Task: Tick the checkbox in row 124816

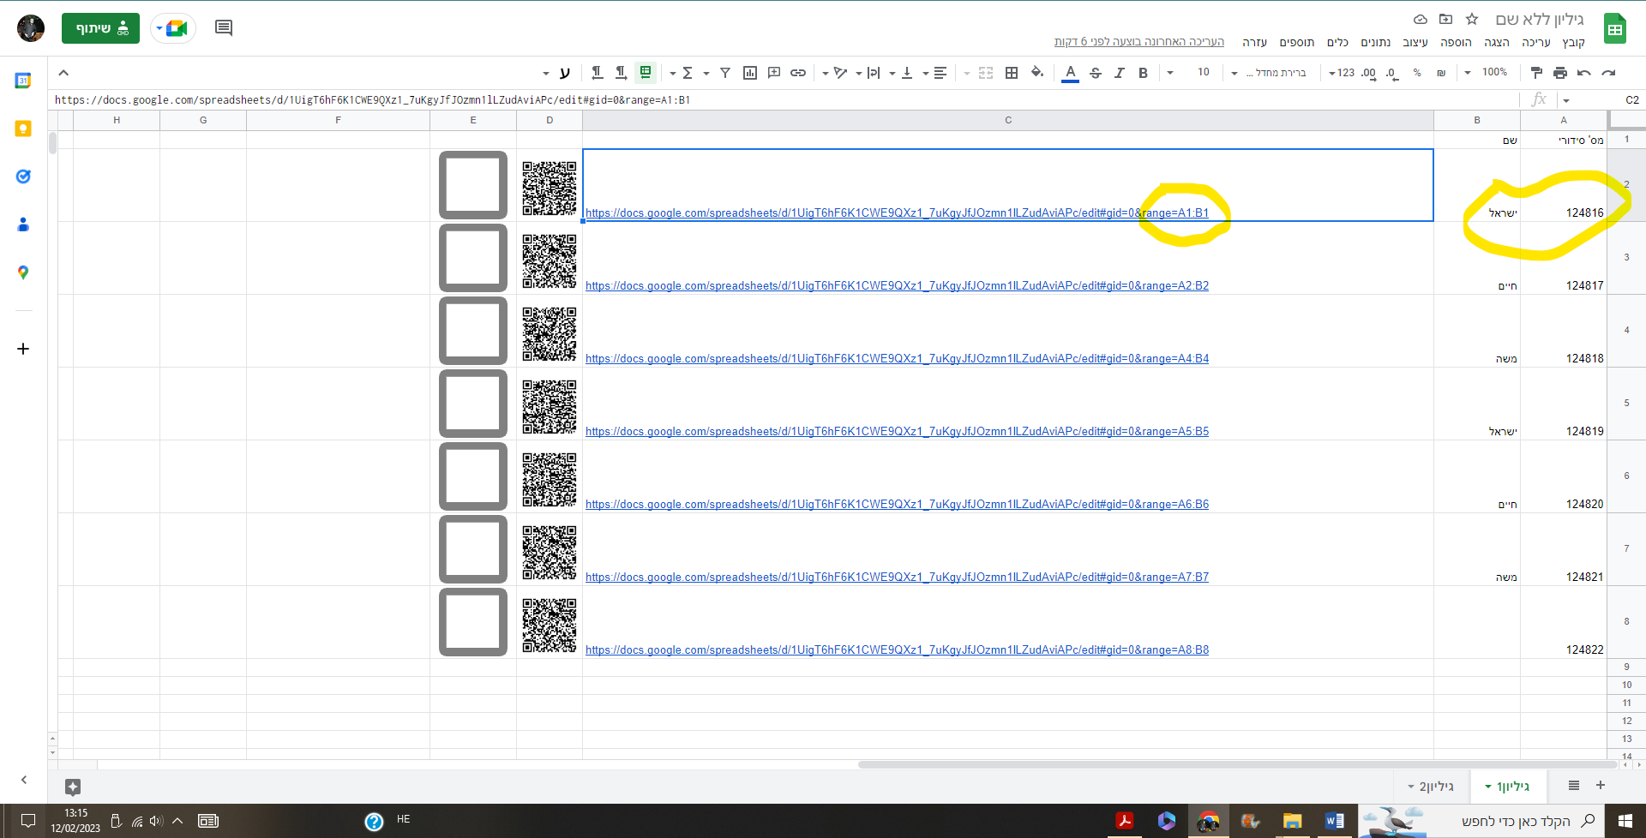Action: [x=473, y=185]
